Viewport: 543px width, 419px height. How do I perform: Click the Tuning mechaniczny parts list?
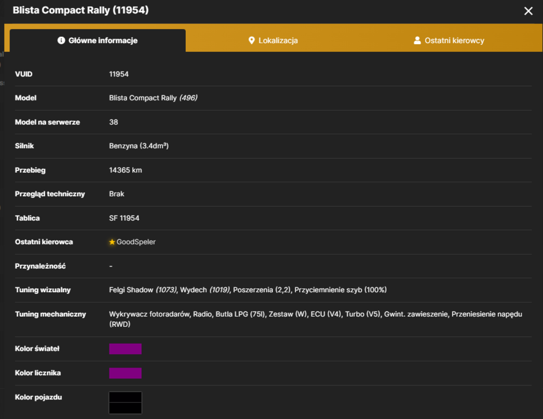pos(315,319)
